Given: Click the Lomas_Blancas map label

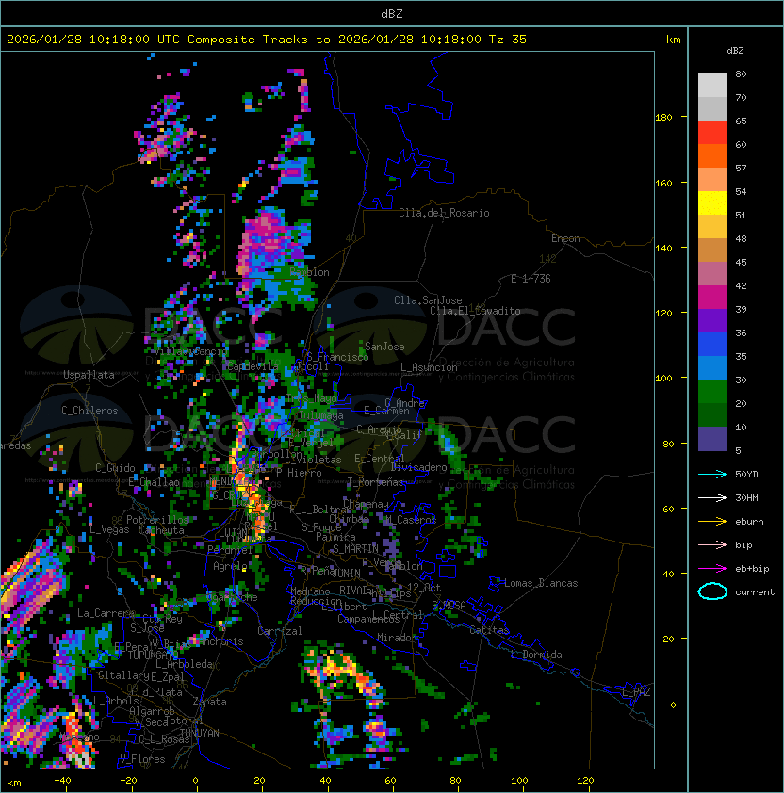Looking at the screenshot, I should [x=541, y=583].
